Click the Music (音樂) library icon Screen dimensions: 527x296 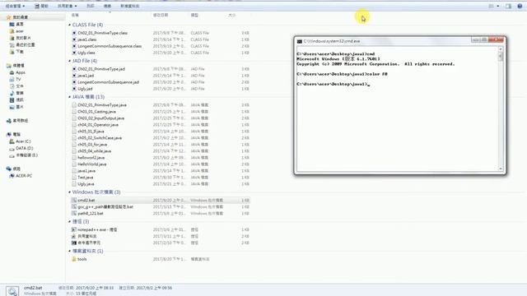coord(12,93)
